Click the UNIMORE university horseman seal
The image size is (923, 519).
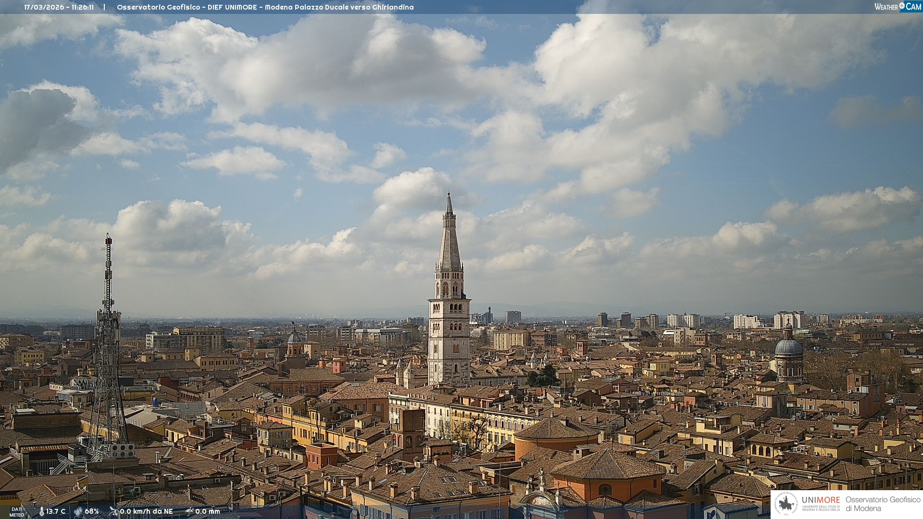[786, 504]
